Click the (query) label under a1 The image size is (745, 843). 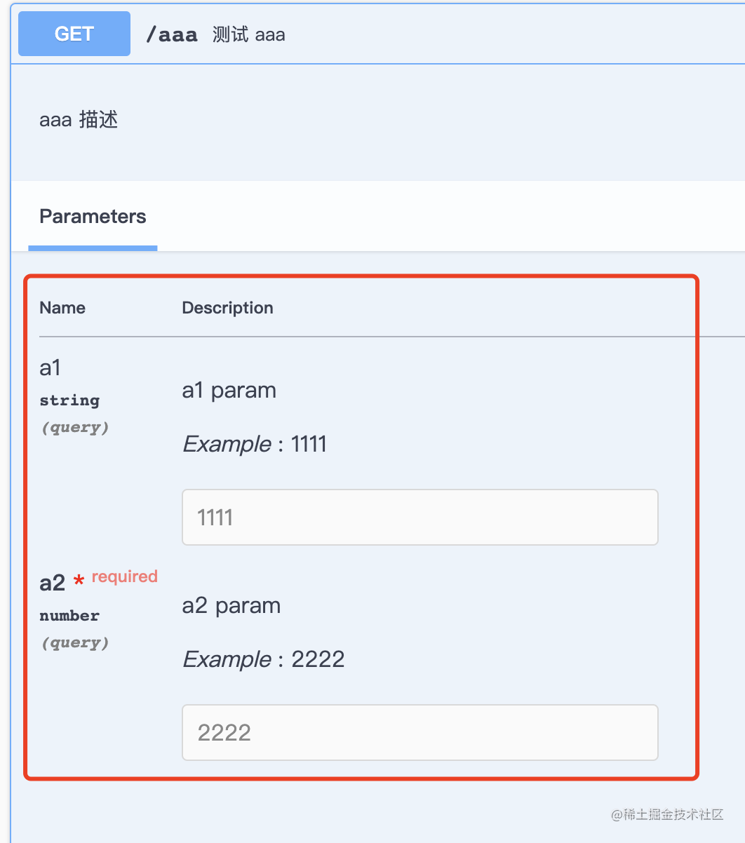[75, 428]
